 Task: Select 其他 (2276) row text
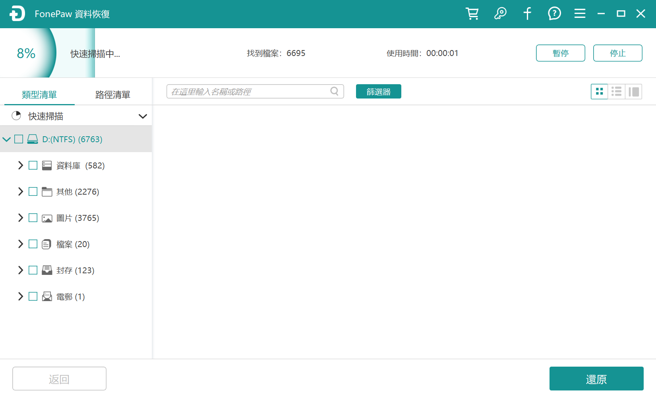pyautogui.click(x=78, y=192)
